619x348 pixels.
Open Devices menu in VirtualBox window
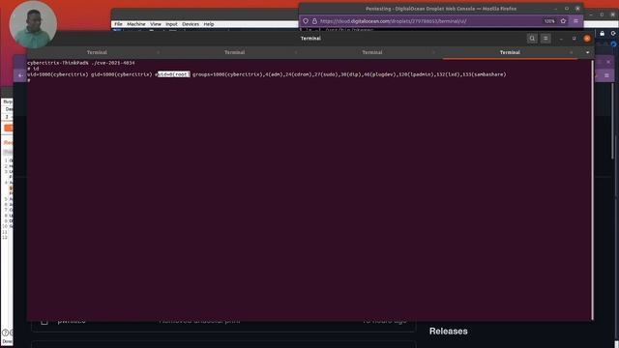point(191,24)
